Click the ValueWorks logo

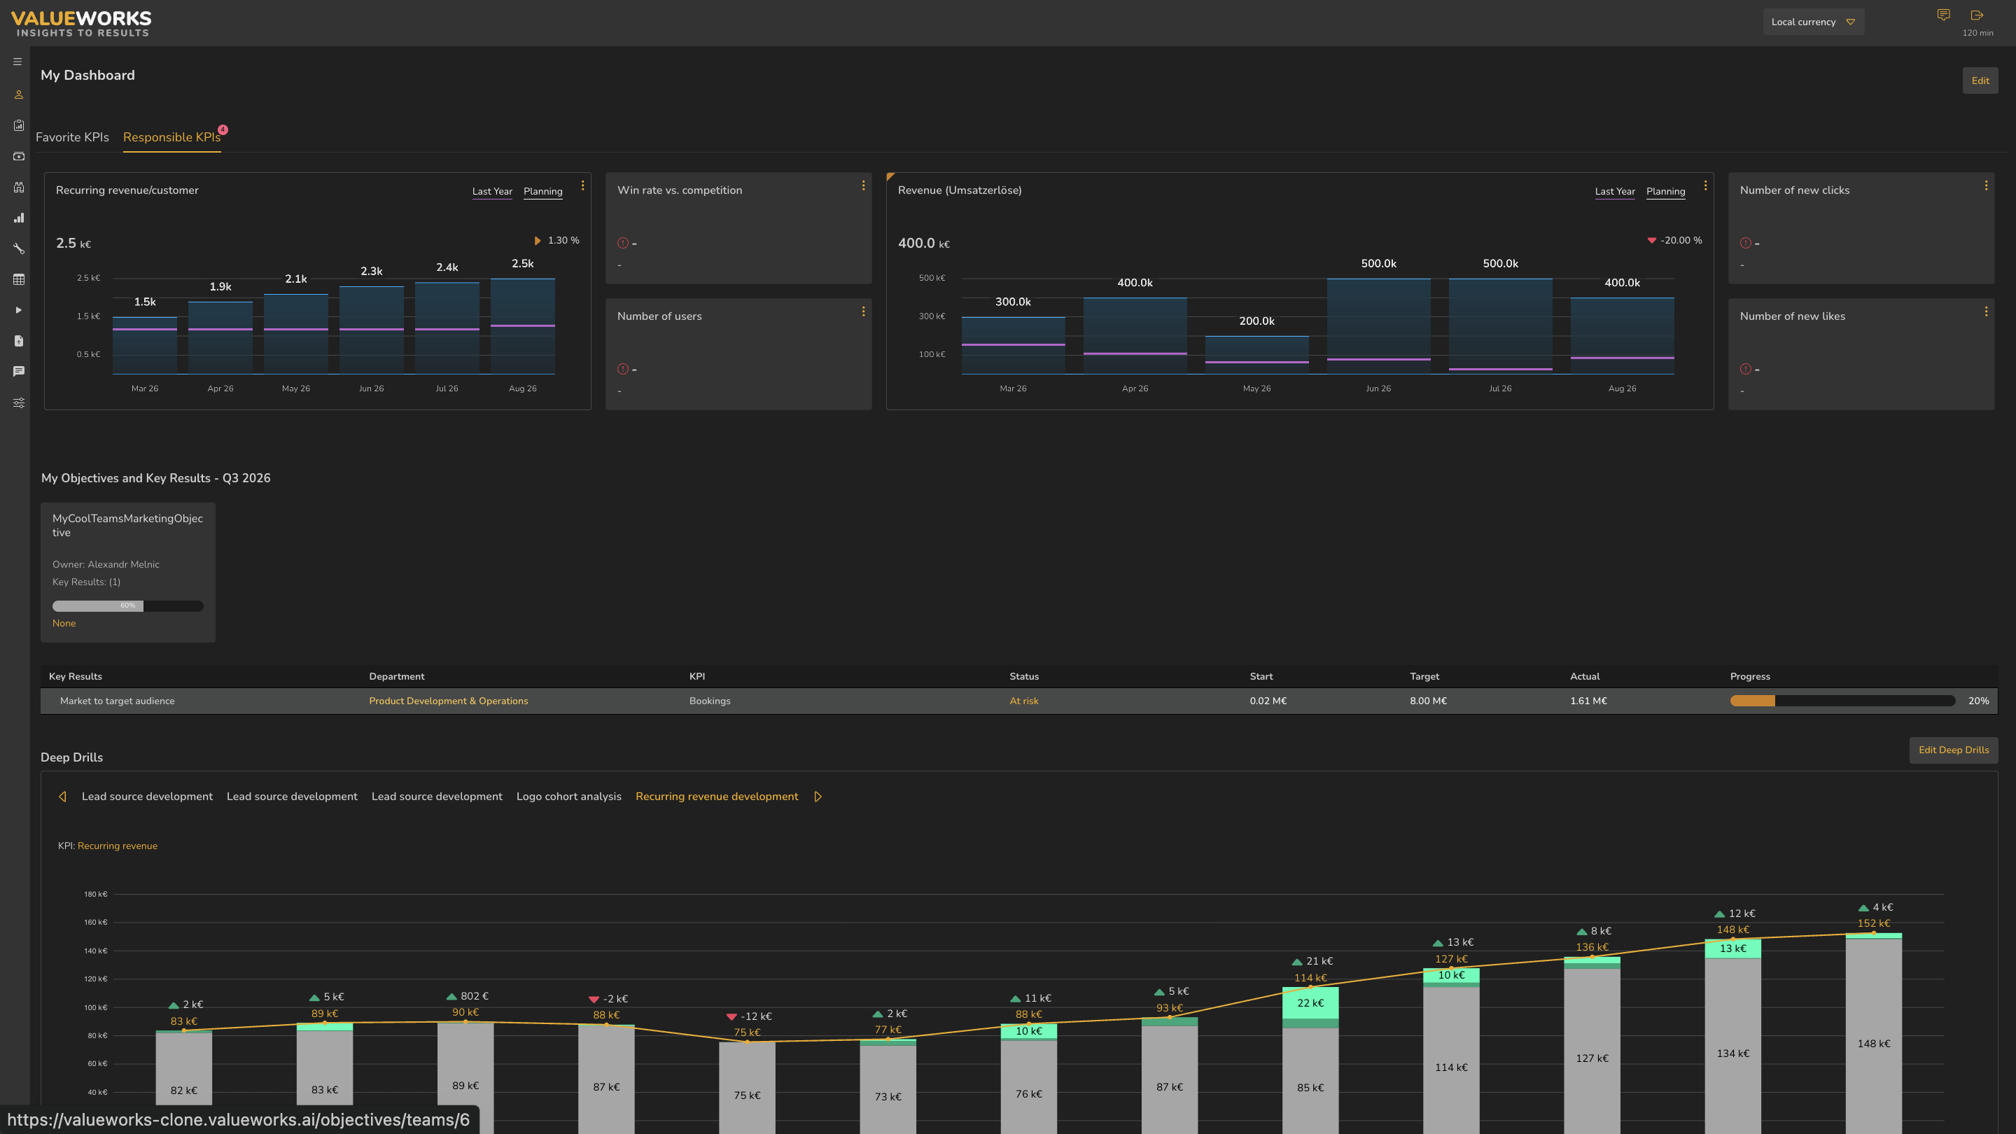pos(81,24)
